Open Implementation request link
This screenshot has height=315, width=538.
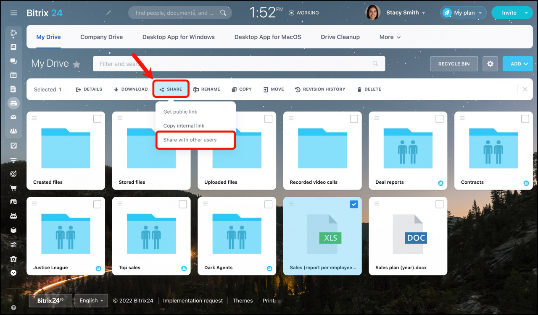(x=193, y=300)
